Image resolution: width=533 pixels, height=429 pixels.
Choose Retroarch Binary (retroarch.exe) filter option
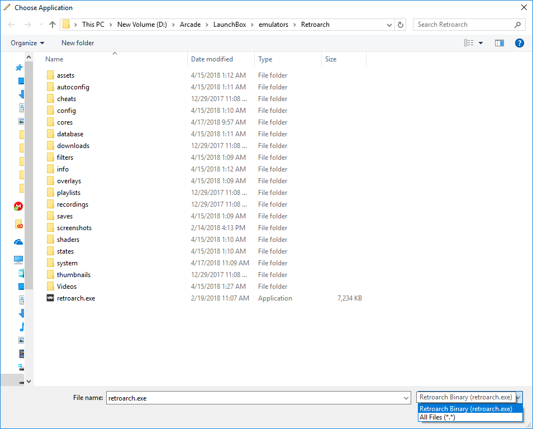tap(470, 408)
